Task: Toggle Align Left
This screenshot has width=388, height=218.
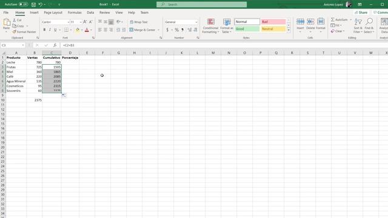Action: (100, 30)
